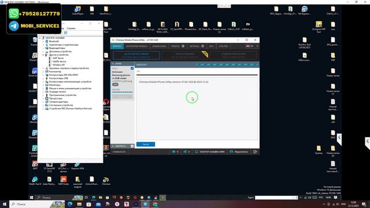Collapse the DESKTOP root node in Device Manager
370x208 pixels.
40,38
